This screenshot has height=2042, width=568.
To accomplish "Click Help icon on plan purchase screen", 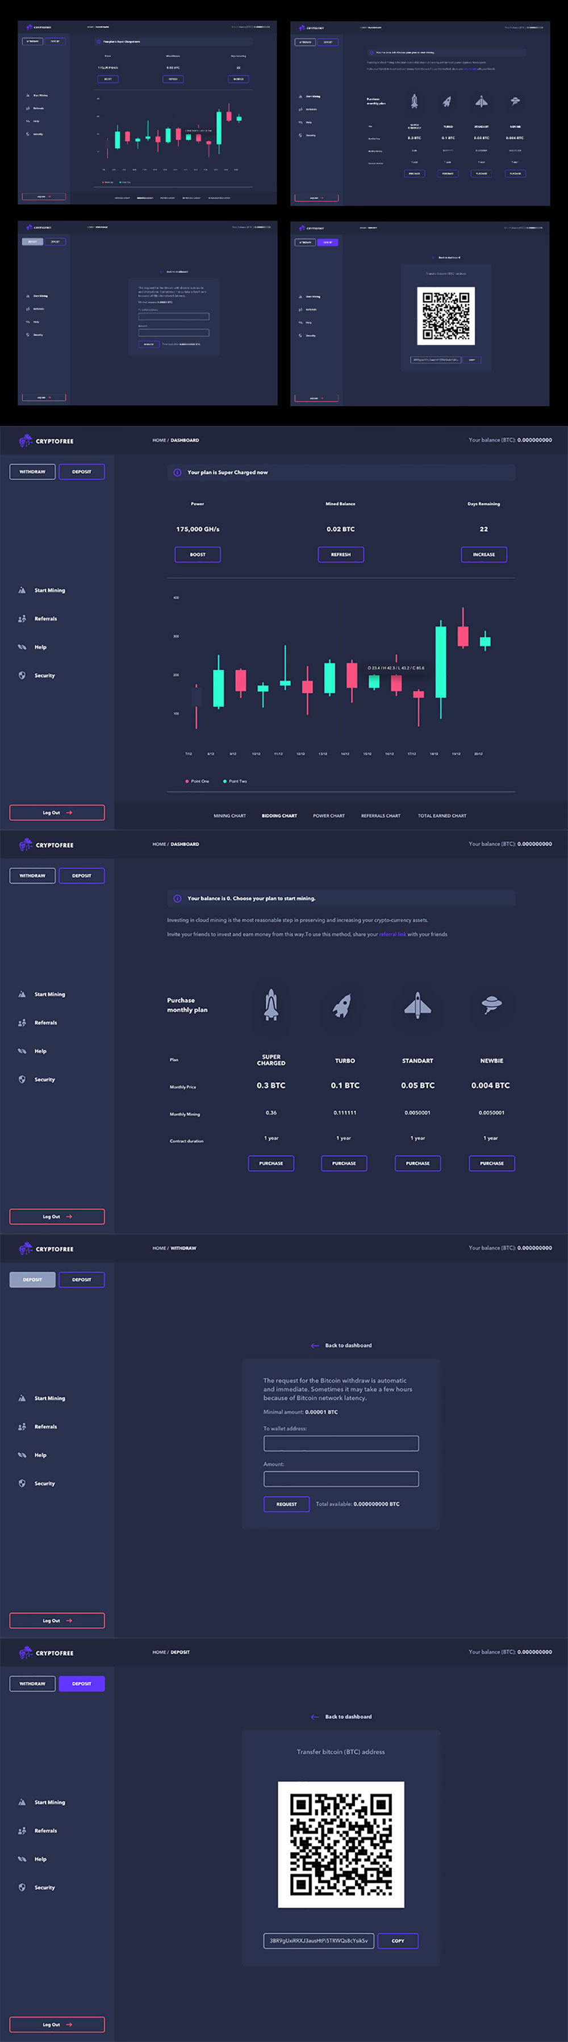I will [22, 1051].
